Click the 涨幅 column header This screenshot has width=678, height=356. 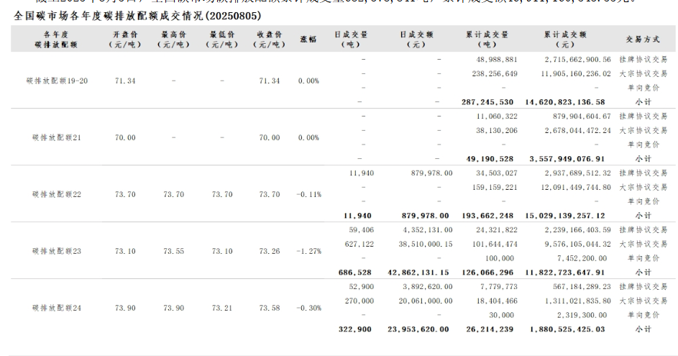[x=308, y=39]
